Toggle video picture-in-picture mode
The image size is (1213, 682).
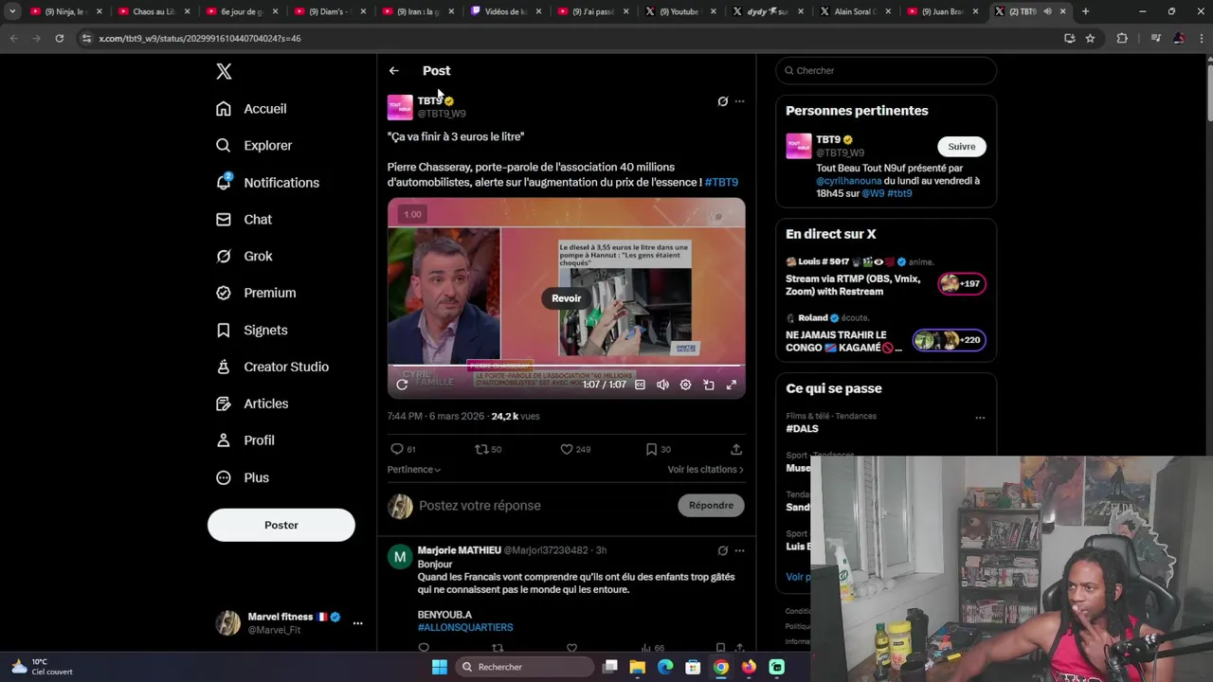point(708,385)
